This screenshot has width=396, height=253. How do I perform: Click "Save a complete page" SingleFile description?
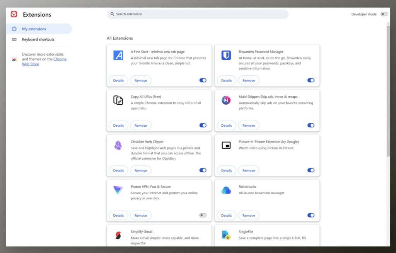(273, 238)
